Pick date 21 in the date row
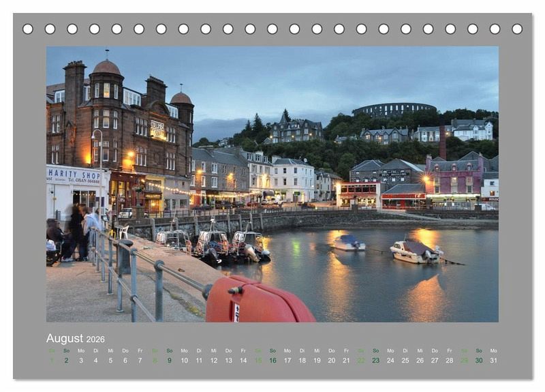545x392 pixels. (x=346, y=361)
